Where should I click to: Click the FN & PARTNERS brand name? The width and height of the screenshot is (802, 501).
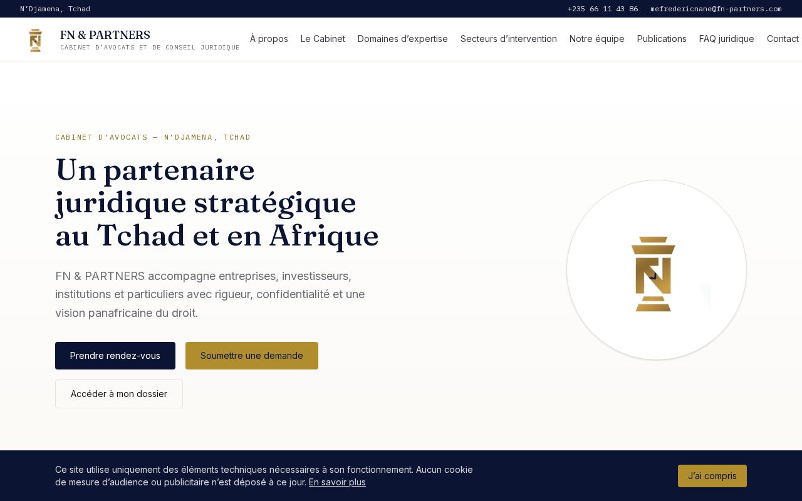pyautogui.click(x=105, y=35)
